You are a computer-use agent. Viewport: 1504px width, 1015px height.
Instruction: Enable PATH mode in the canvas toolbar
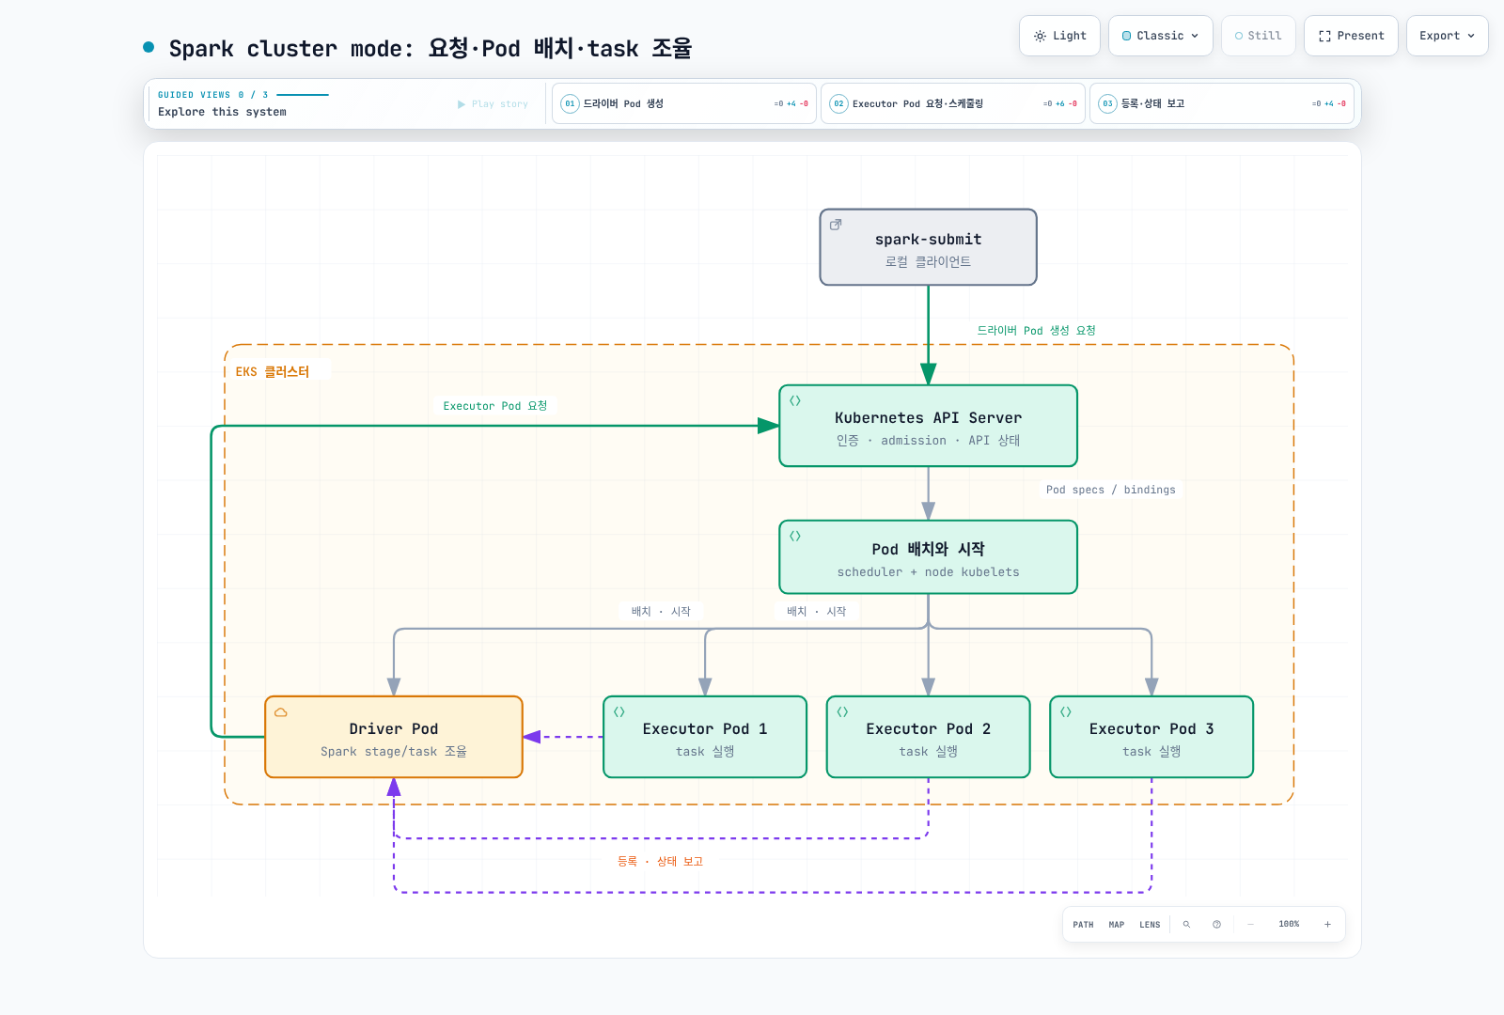[1083, 924]
